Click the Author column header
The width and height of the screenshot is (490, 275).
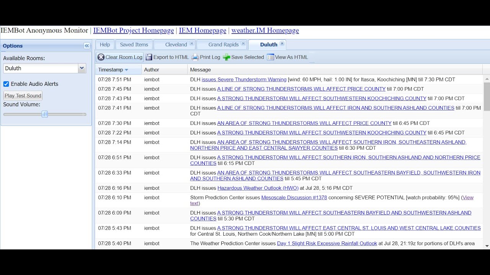pyautogui.click(x=164, y=70)
